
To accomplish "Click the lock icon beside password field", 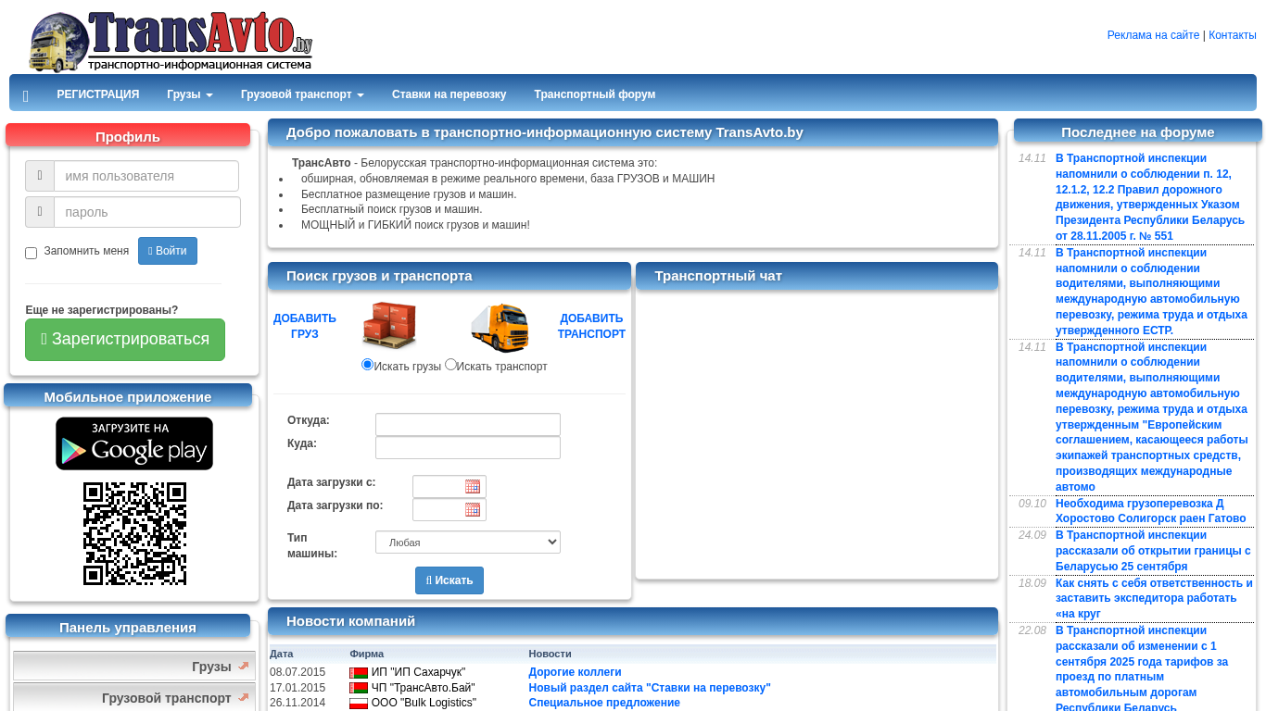I will pyautogui.click(x=40, y=212).
